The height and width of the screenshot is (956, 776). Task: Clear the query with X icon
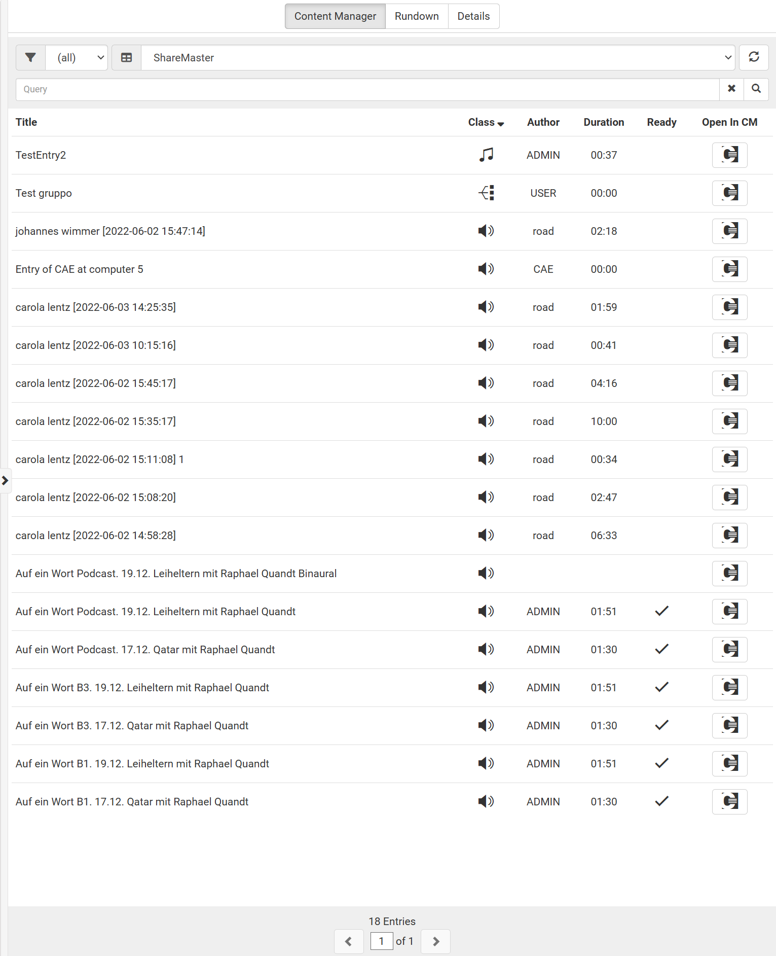point(731,89)
